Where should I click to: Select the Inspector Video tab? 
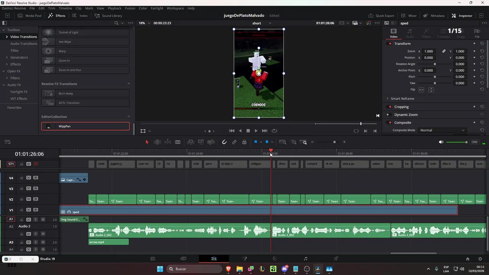[393, 33]
